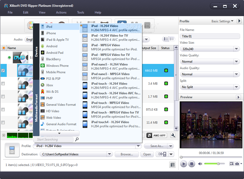Choose iPad & Apple TV category
Viewport: 244px width, 179px height.
(x=59, y=40)
